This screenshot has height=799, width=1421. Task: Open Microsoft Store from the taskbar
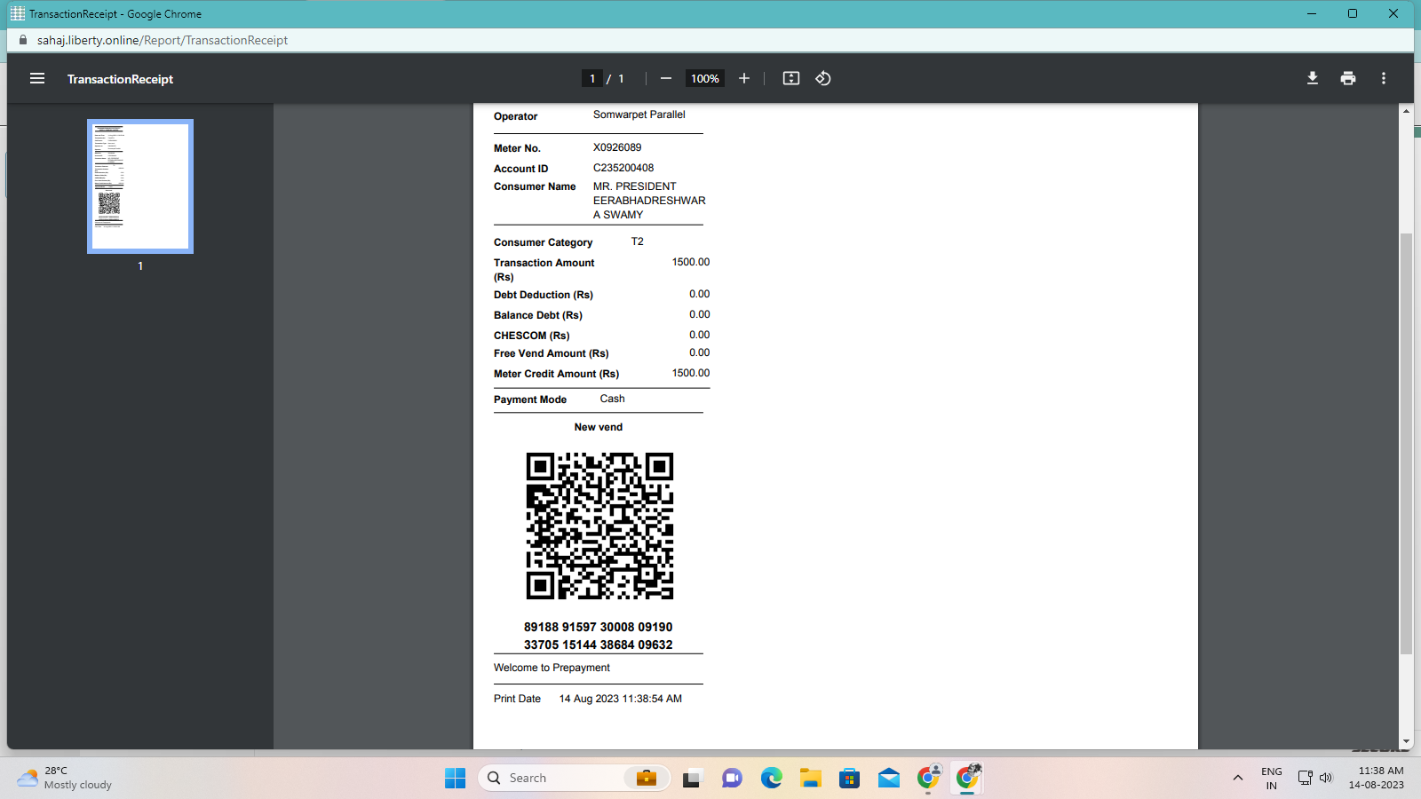(x=849, y=778)
